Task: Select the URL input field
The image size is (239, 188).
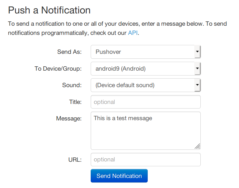Action: pyautogui.click(x=146, y=160)
